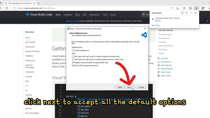Pin the Downloads panel
This screenshot has width=210, height=118.
pos(196,13)
